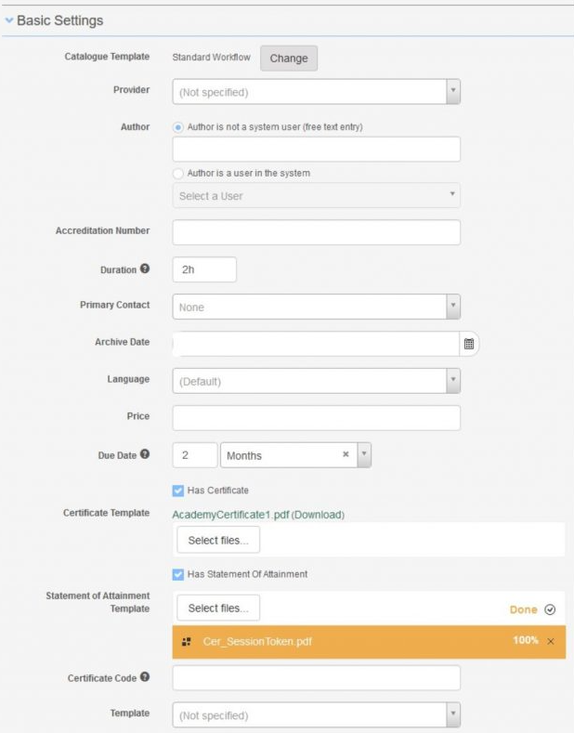
Task: Collapse the Basic Settings section
Action: coord(9,20)
